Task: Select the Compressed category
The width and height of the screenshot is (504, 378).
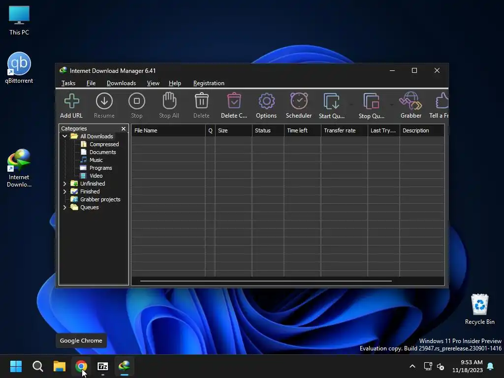Action: pos(104,144)
